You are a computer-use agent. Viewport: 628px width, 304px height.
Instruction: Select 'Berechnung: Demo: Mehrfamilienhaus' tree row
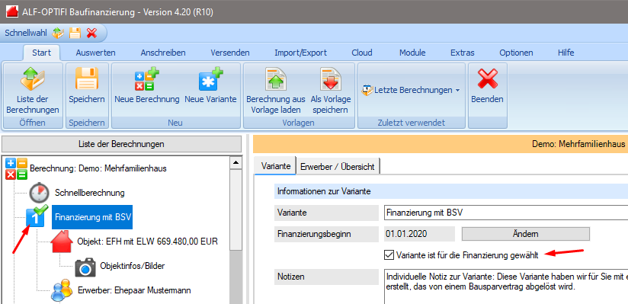(98, 168)
